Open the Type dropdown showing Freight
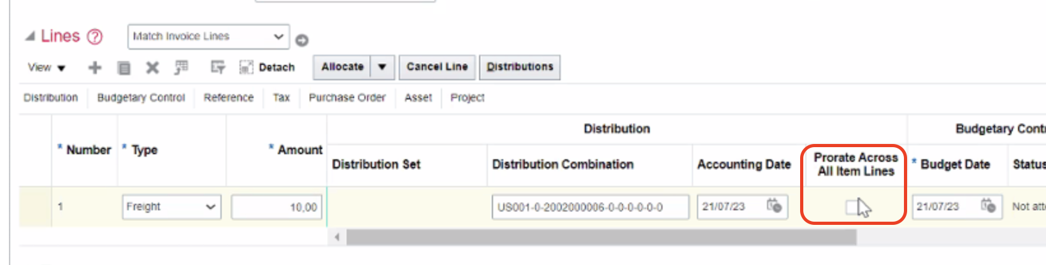The height and width of the screenshot is (265, 1046). pyautogui.click(x=171, y=207)
